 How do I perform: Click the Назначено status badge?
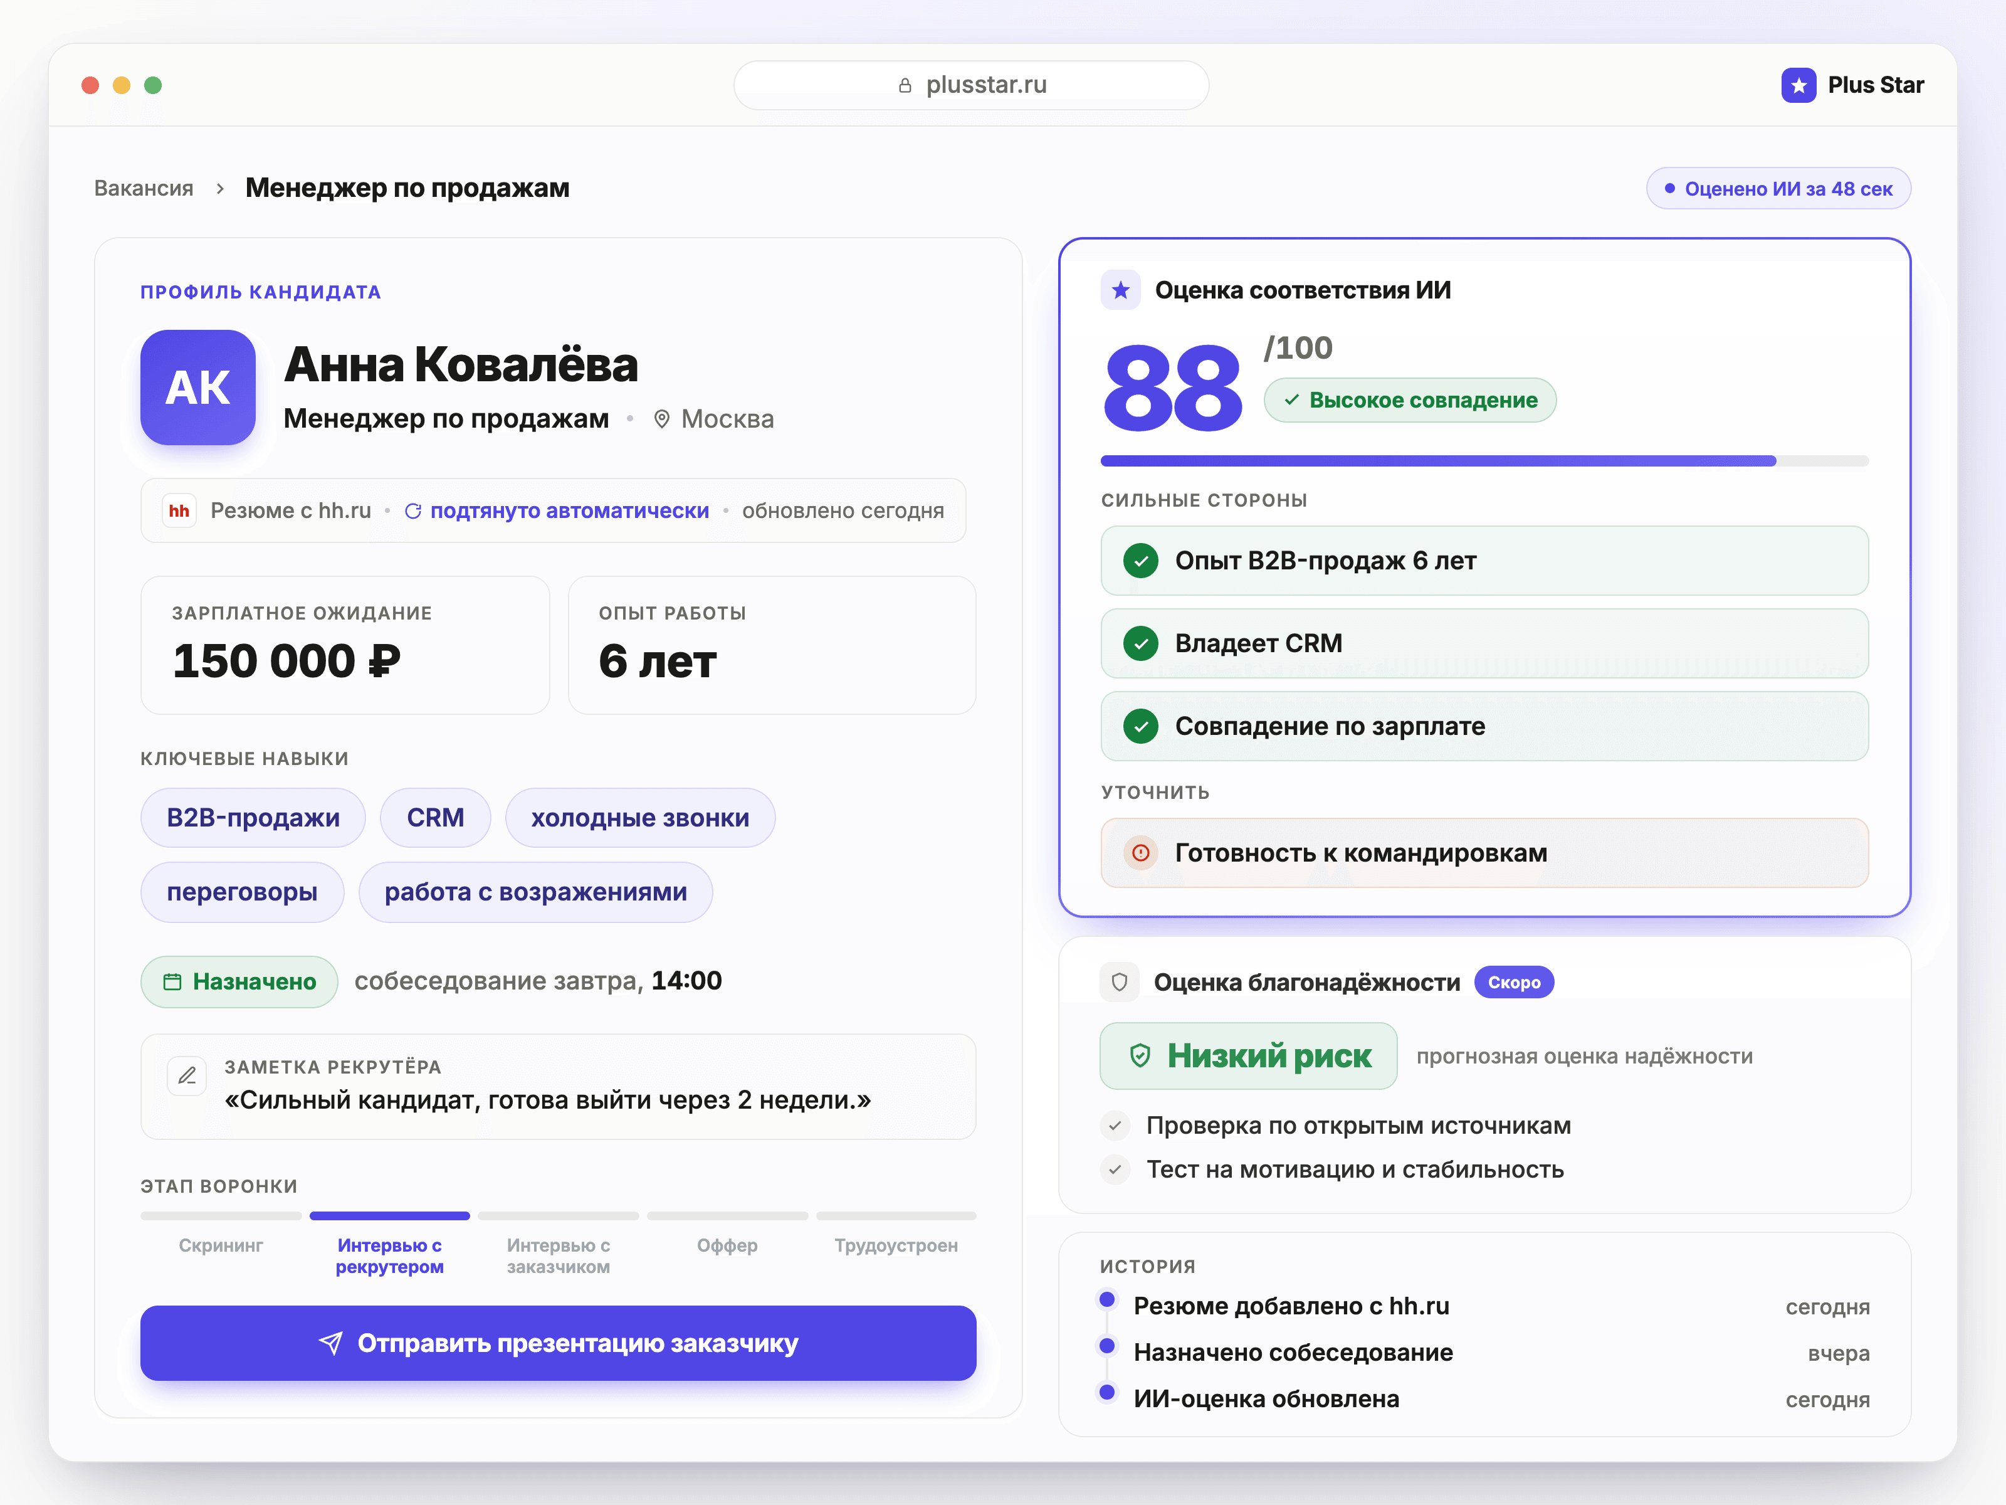(x=239, y=981)
